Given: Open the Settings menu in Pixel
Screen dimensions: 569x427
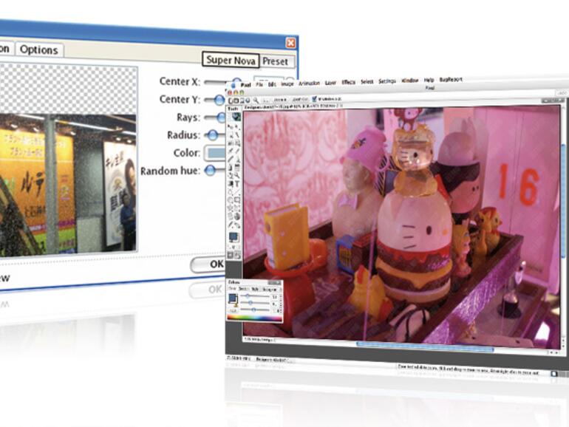Looking at the screenshot, I should (386, 81).
